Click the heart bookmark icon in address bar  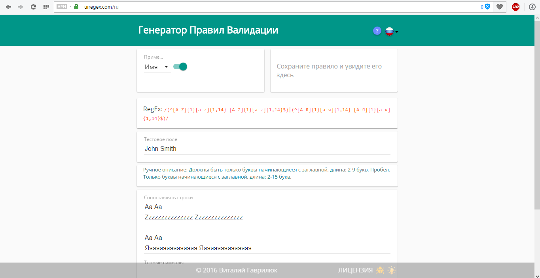pyautogui.click(x=500, y=7)
